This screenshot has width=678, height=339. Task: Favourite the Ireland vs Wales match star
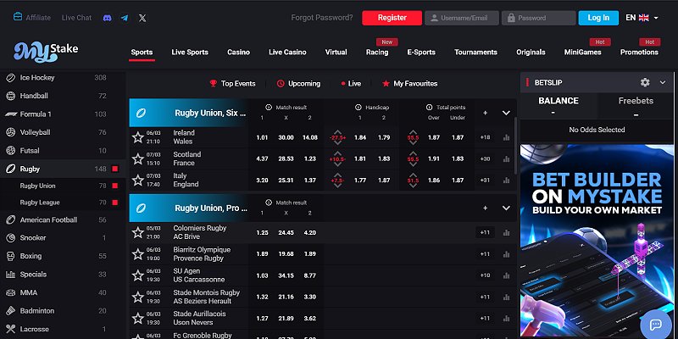click(138, 137)
